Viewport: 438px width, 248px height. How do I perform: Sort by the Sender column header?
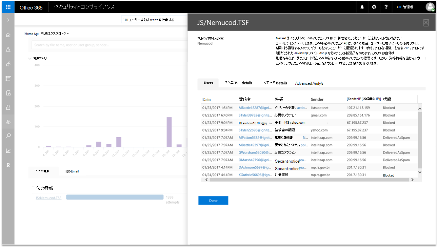click(317, 100)
